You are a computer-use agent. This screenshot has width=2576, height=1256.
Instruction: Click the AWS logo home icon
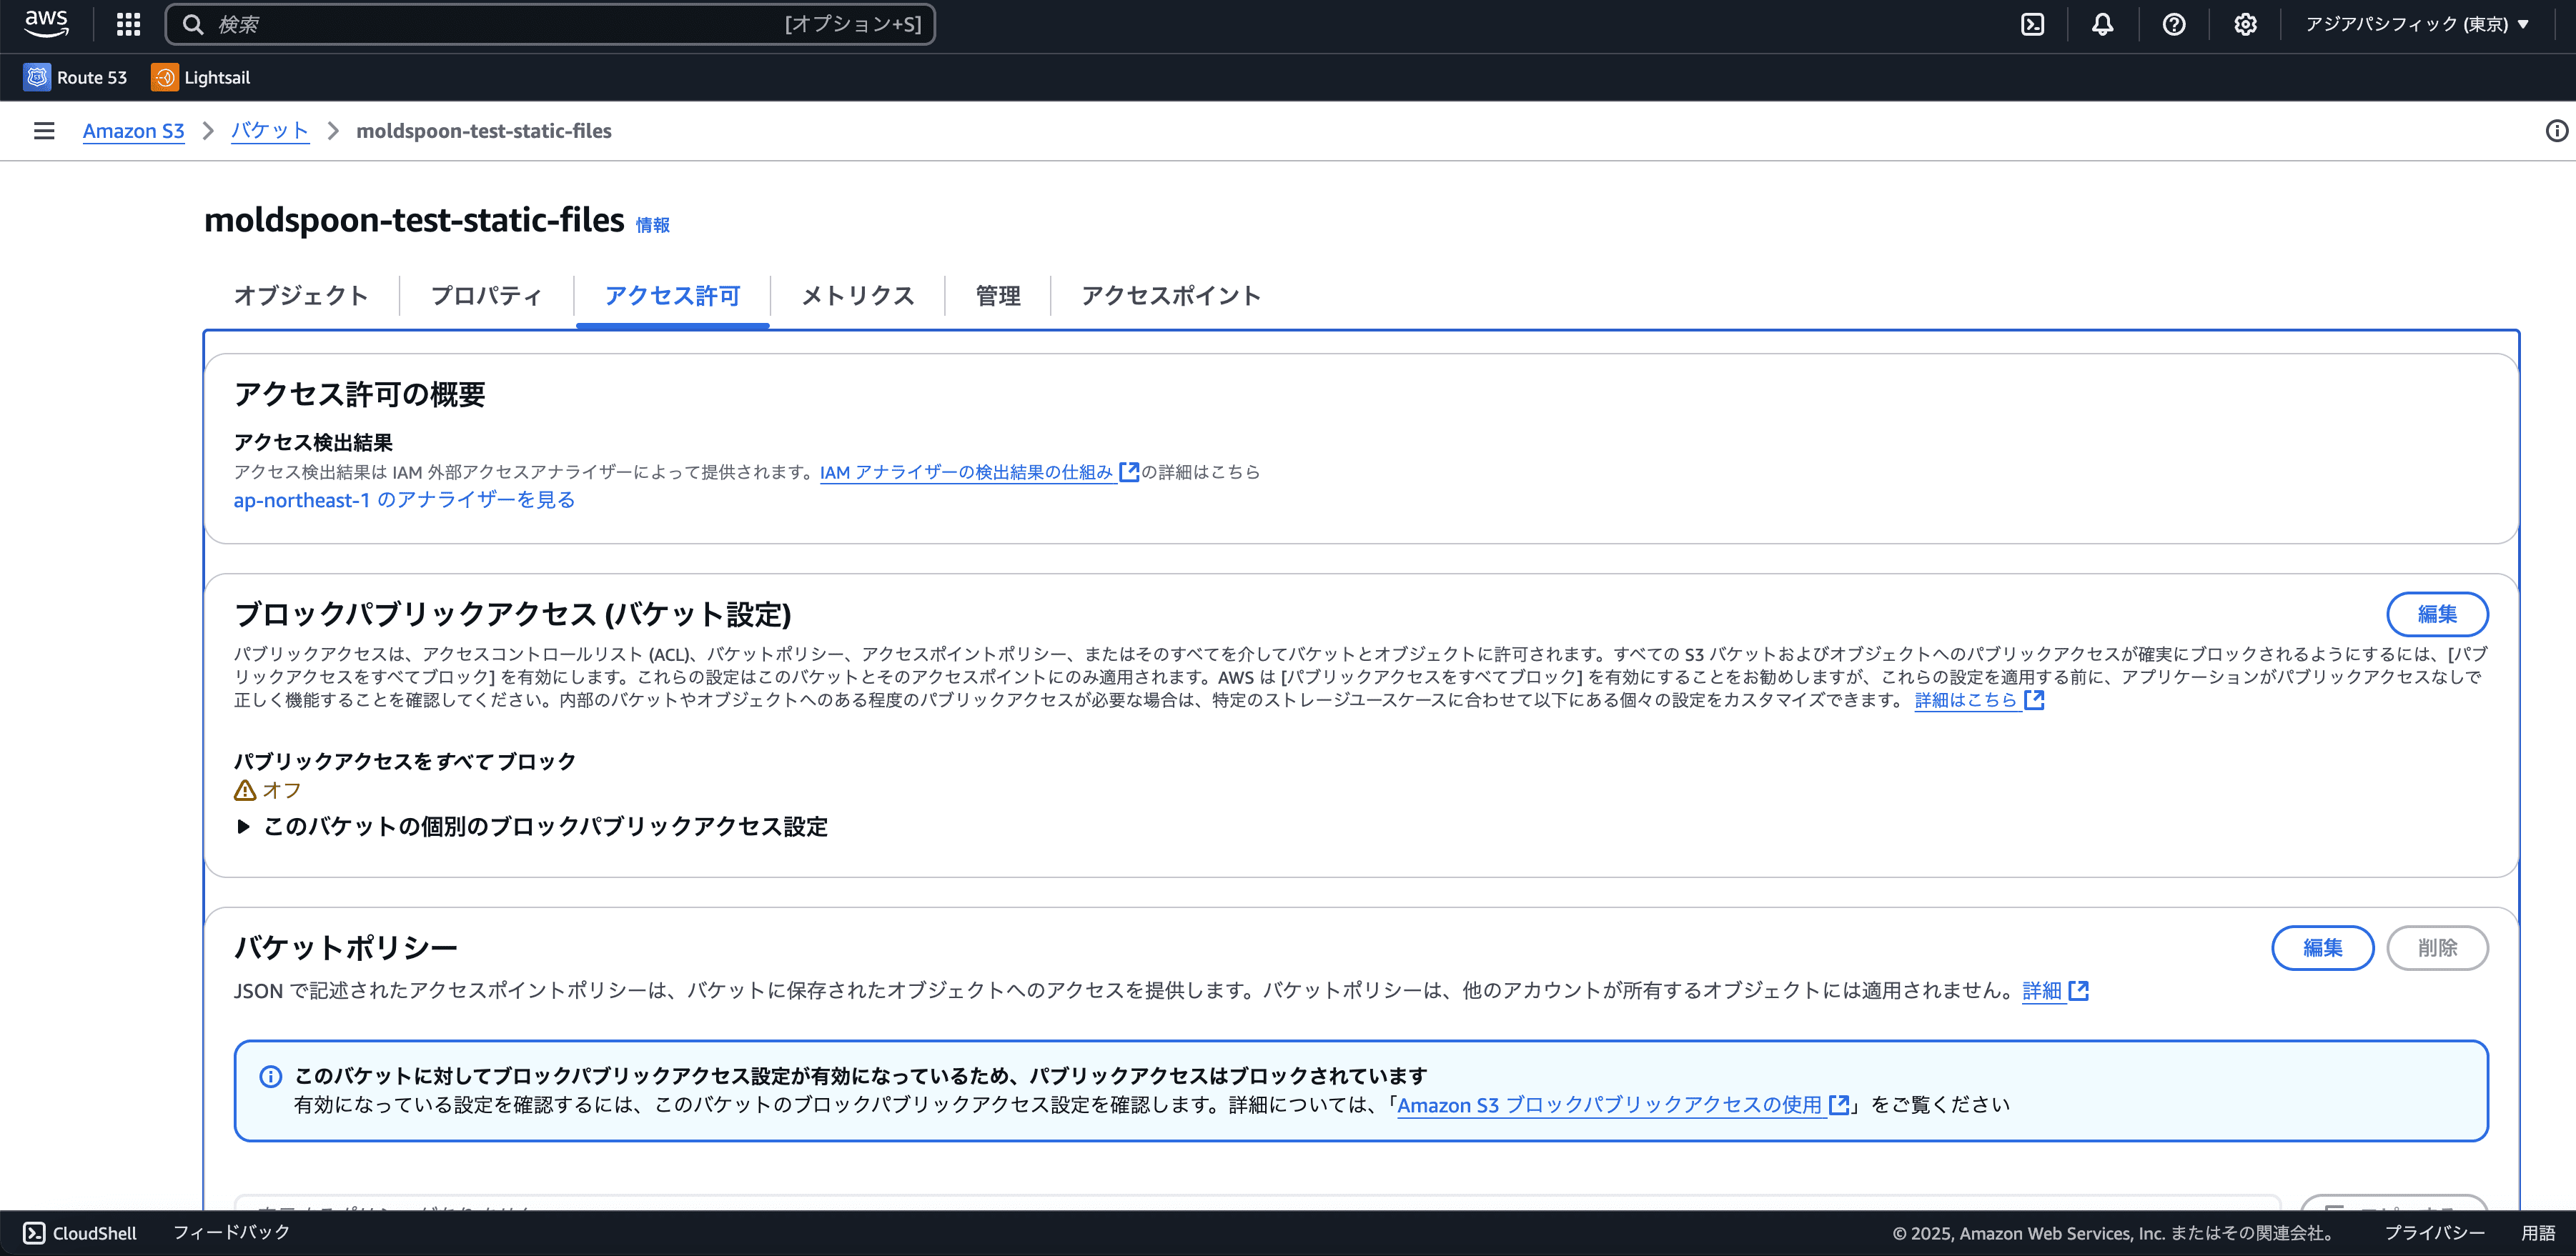tap(46, 24)
